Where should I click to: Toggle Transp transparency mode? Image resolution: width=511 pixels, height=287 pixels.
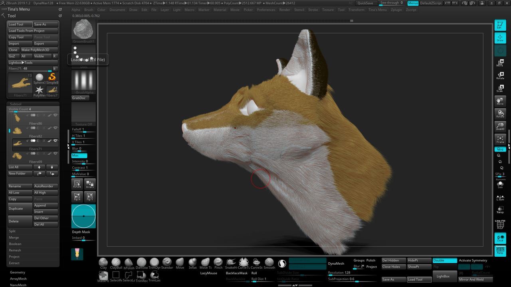pos(500,209)
